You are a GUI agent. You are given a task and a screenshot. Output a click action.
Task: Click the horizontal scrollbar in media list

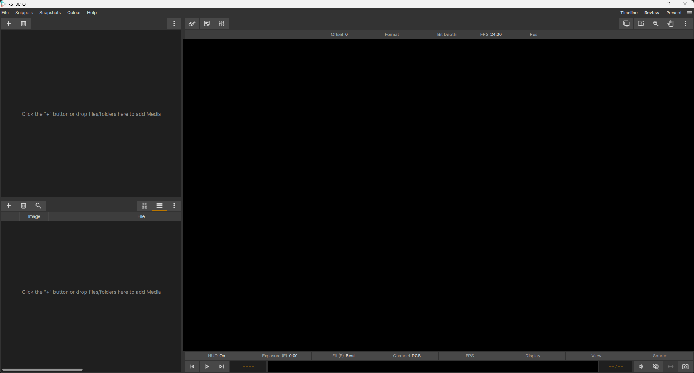point(42,369)
